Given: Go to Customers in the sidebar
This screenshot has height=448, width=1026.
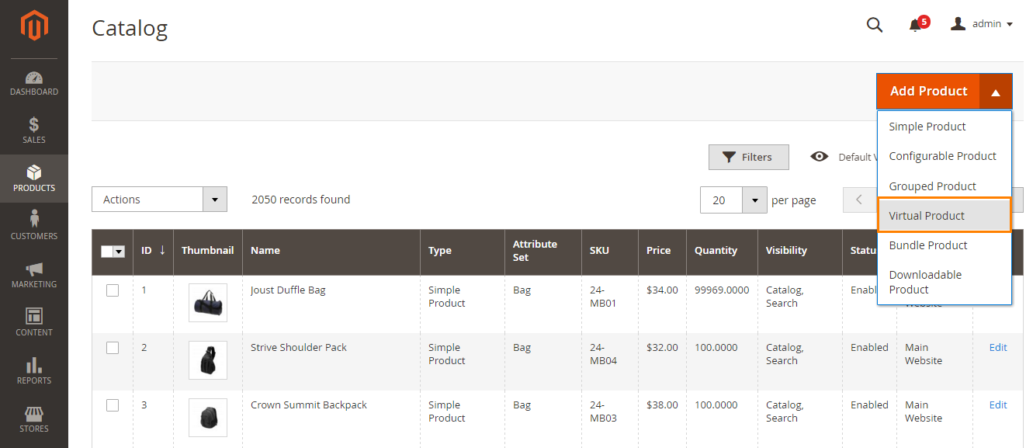Looking at the screenshot, I should pyautogui.click(x=34, y=226).
